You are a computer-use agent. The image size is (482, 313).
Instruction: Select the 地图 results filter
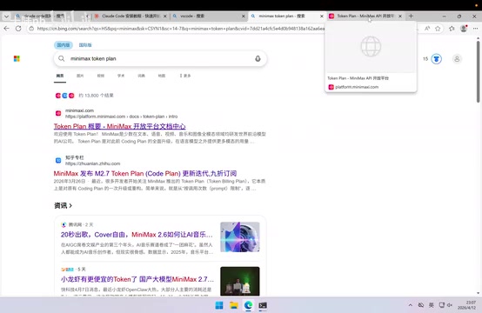[162, 76]
